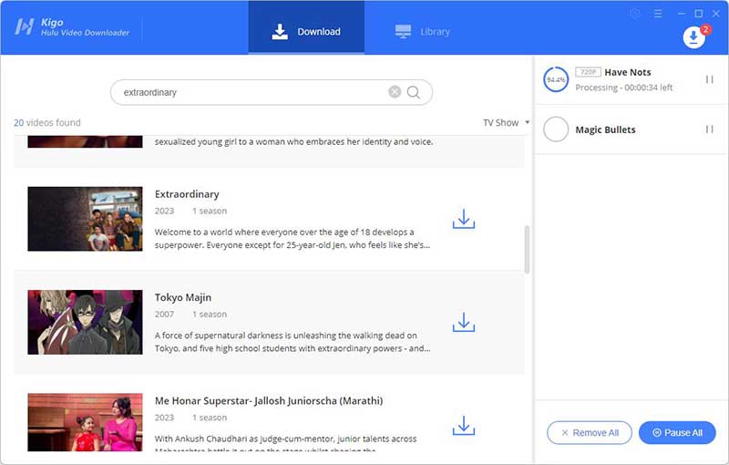Click the Tokyo Majin description text
The width and height of the screenshot is (729, 465).
click(293, 342)
